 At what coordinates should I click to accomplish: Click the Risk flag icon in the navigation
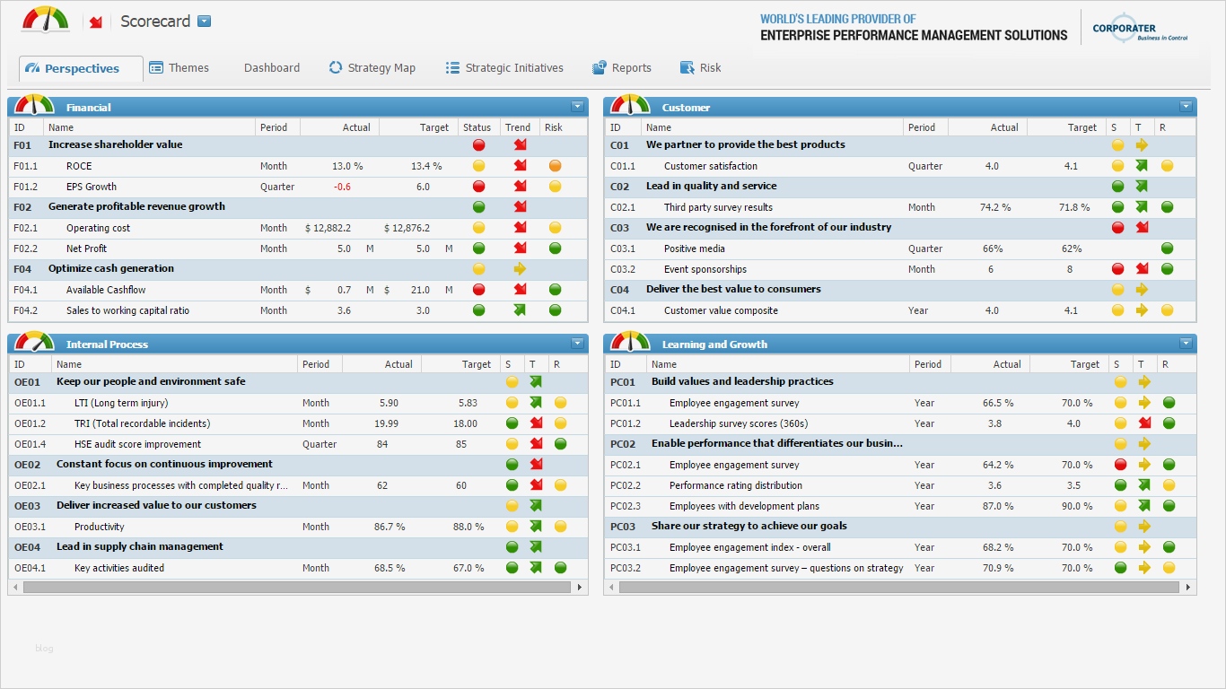point(685,67)
